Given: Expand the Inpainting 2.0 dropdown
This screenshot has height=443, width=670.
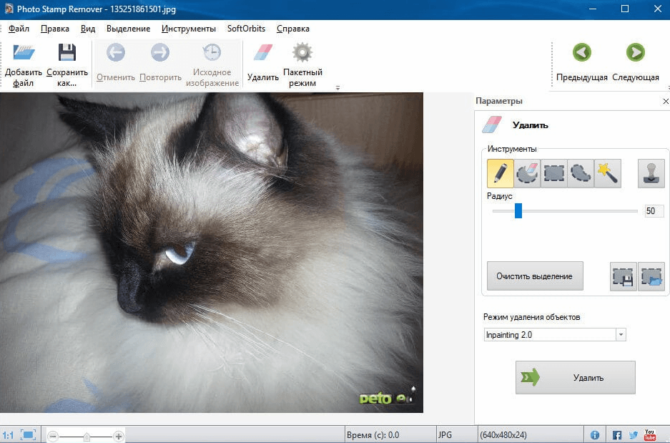Looking at the screenshot, I should 621,335.
